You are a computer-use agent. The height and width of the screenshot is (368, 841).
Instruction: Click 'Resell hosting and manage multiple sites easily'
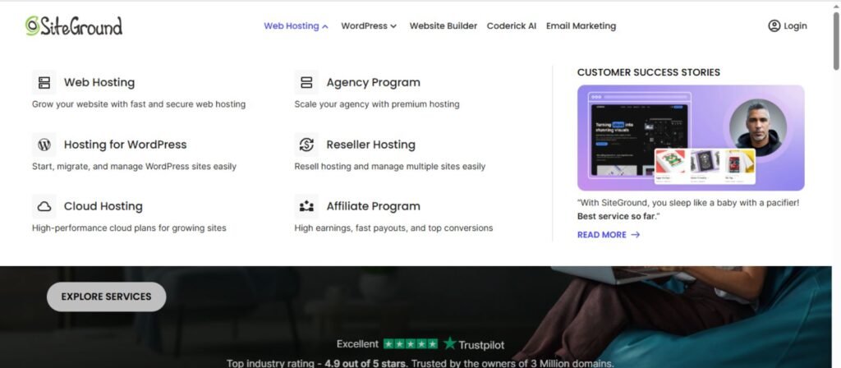coord(390,166)
